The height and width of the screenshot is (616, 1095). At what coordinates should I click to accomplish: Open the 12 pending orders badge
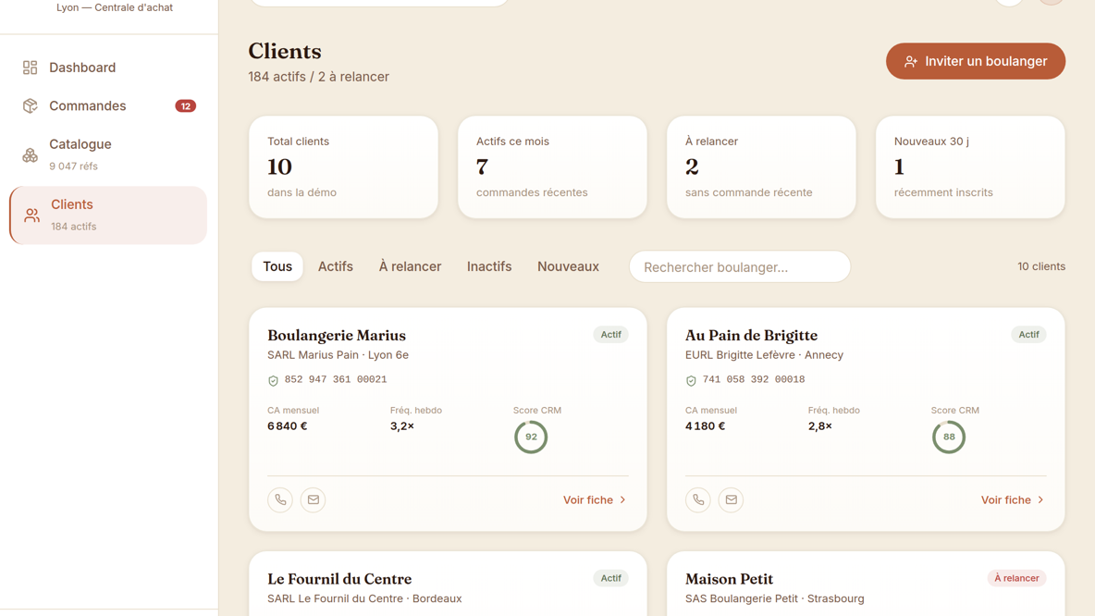pyautogui.click(x=185, y=106)
